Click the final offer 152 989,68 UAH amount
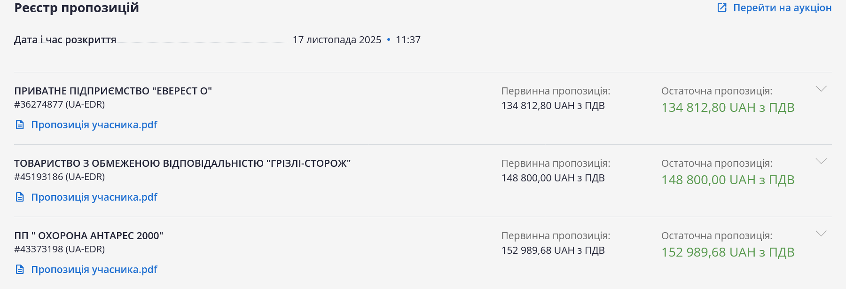846x289 pixels. tap(728, 252)
